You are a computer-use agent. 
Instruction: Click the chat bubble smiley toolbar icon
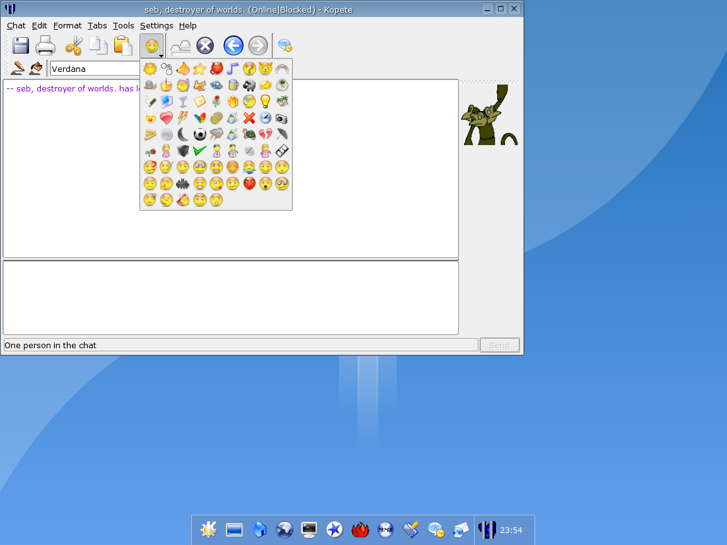(x=285, y=45)
